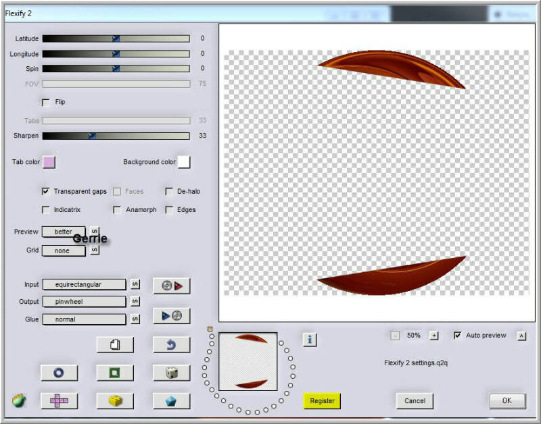Open the blue info button
The height and width of the screenshot is (424, 541).
[310, 340]
